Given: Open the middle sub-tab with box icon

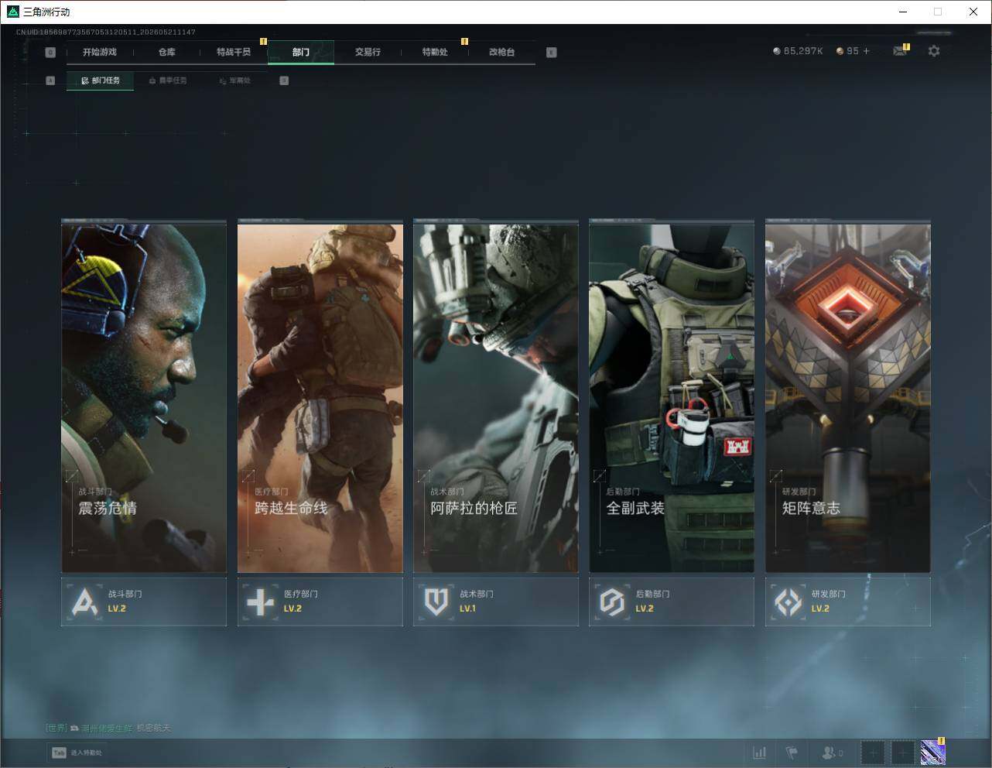Looking at the screenshot, I should [168, 81].
